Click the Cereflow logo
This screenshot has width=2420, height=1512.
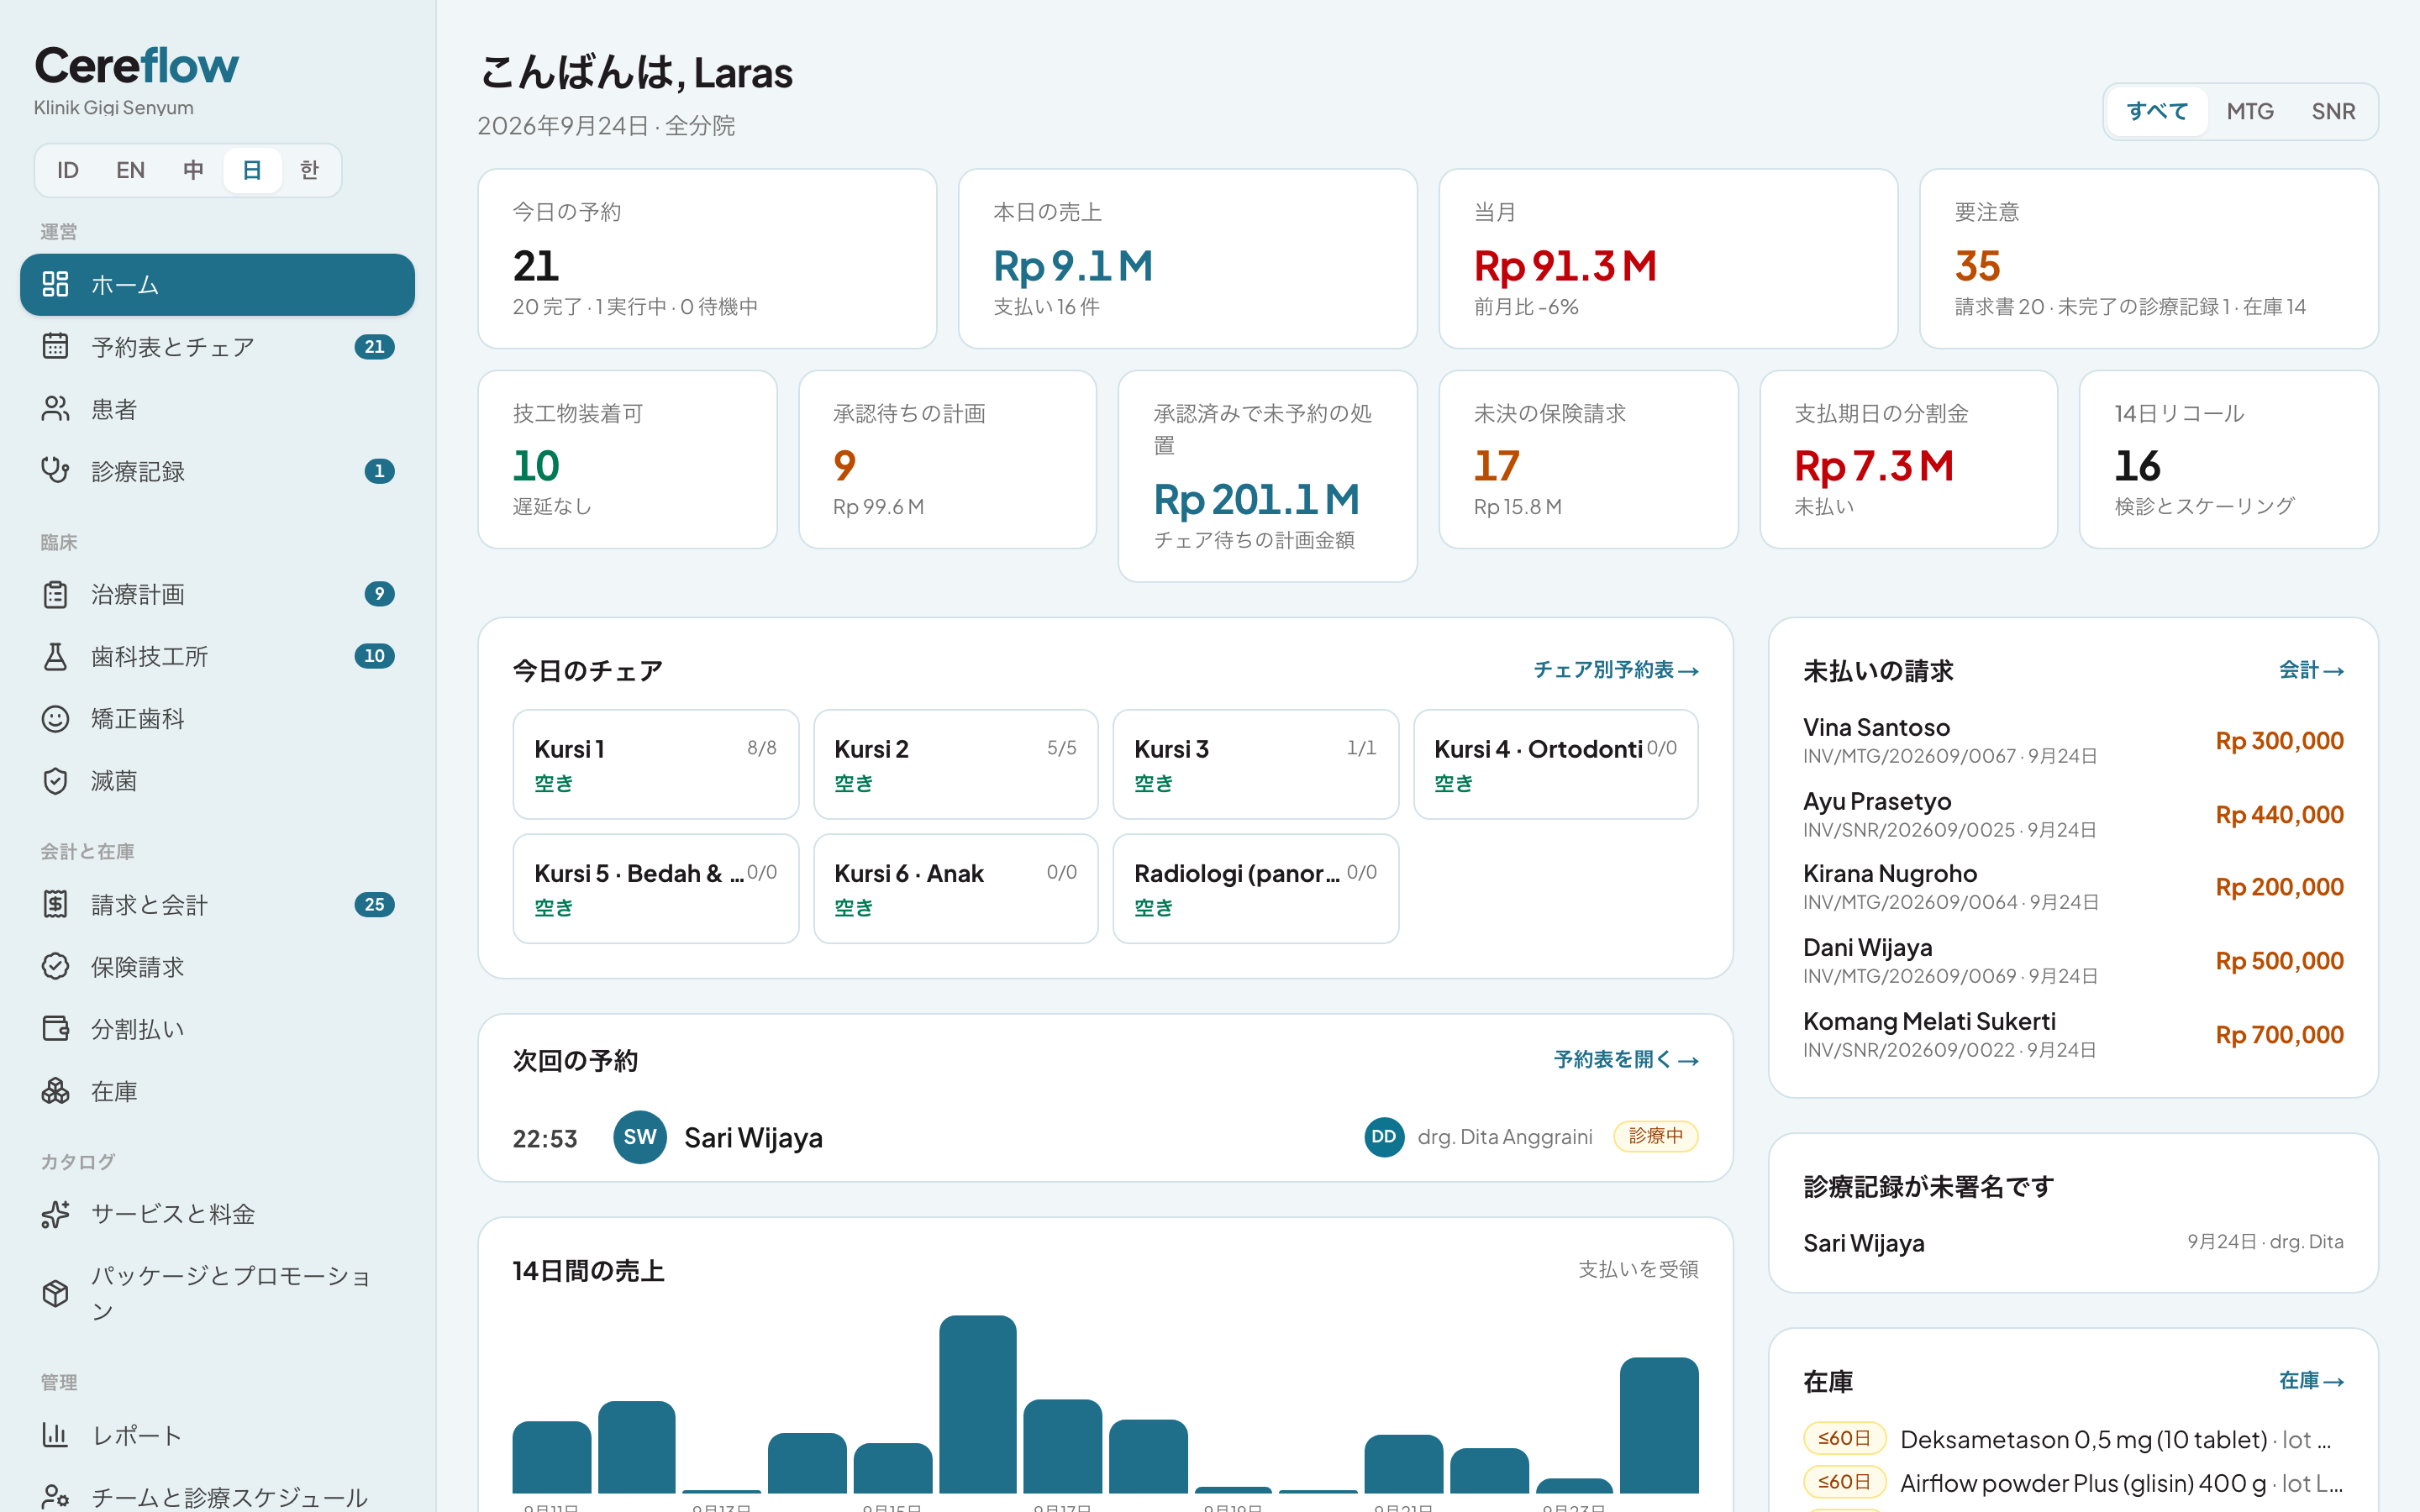point(137,66)
